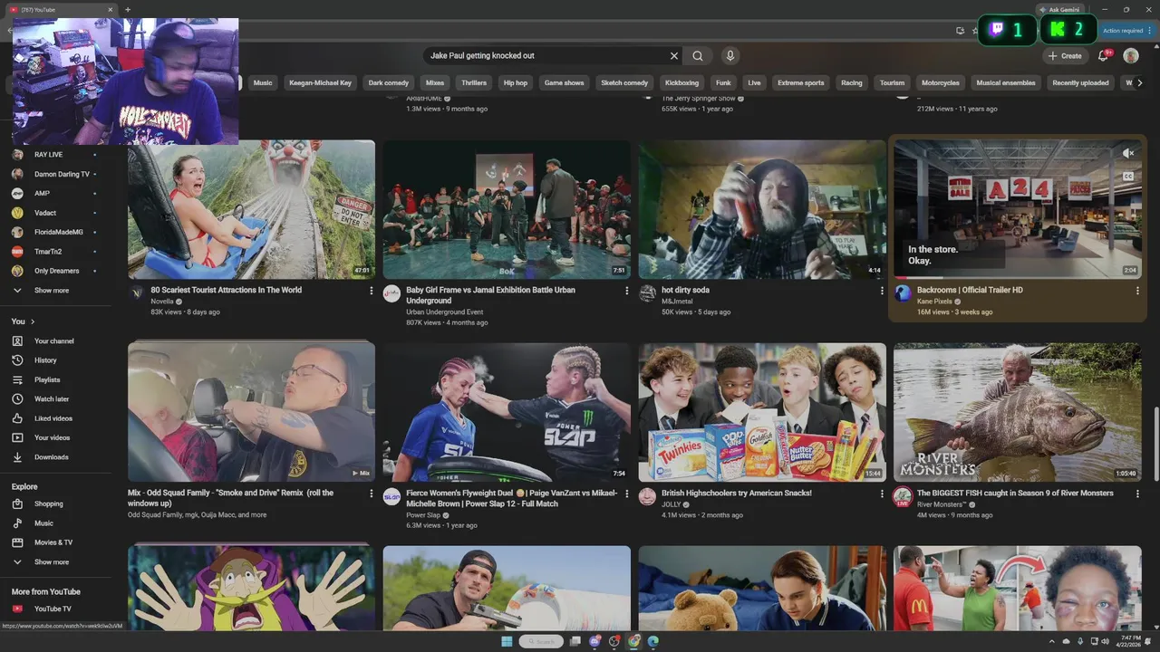Image resolution: width=1160 pixels, height=652 pixels.
Task: Open options menu for hot dirty soda video
Action: coord(882,291)
